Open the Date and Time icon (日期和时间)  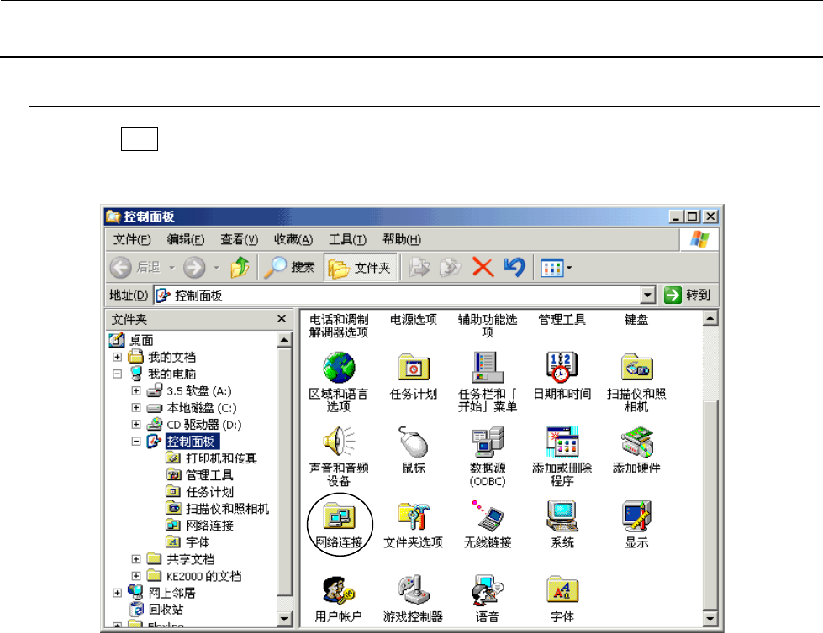coord(562,376)
